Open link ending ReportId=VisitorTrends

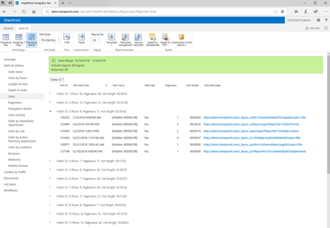click(x=251, y=124)
